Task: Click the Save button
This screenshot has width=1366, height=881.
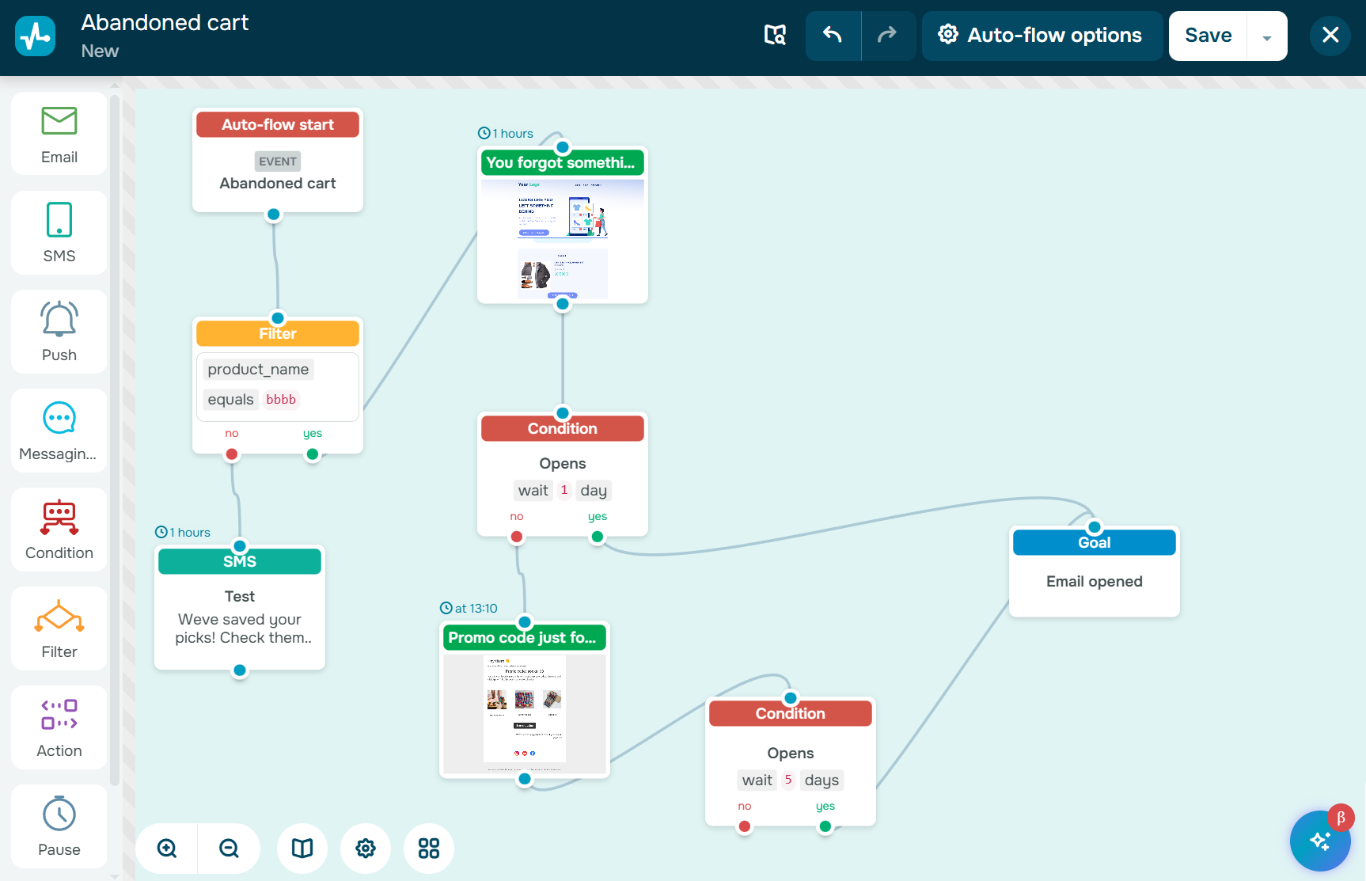Action: pyautogui.click(x=1208, y=36)
